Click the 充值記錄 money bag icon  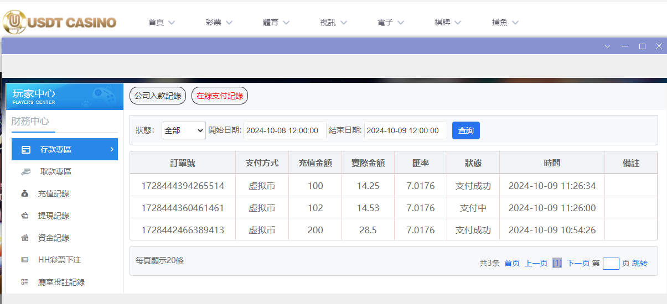pos(25,194)
